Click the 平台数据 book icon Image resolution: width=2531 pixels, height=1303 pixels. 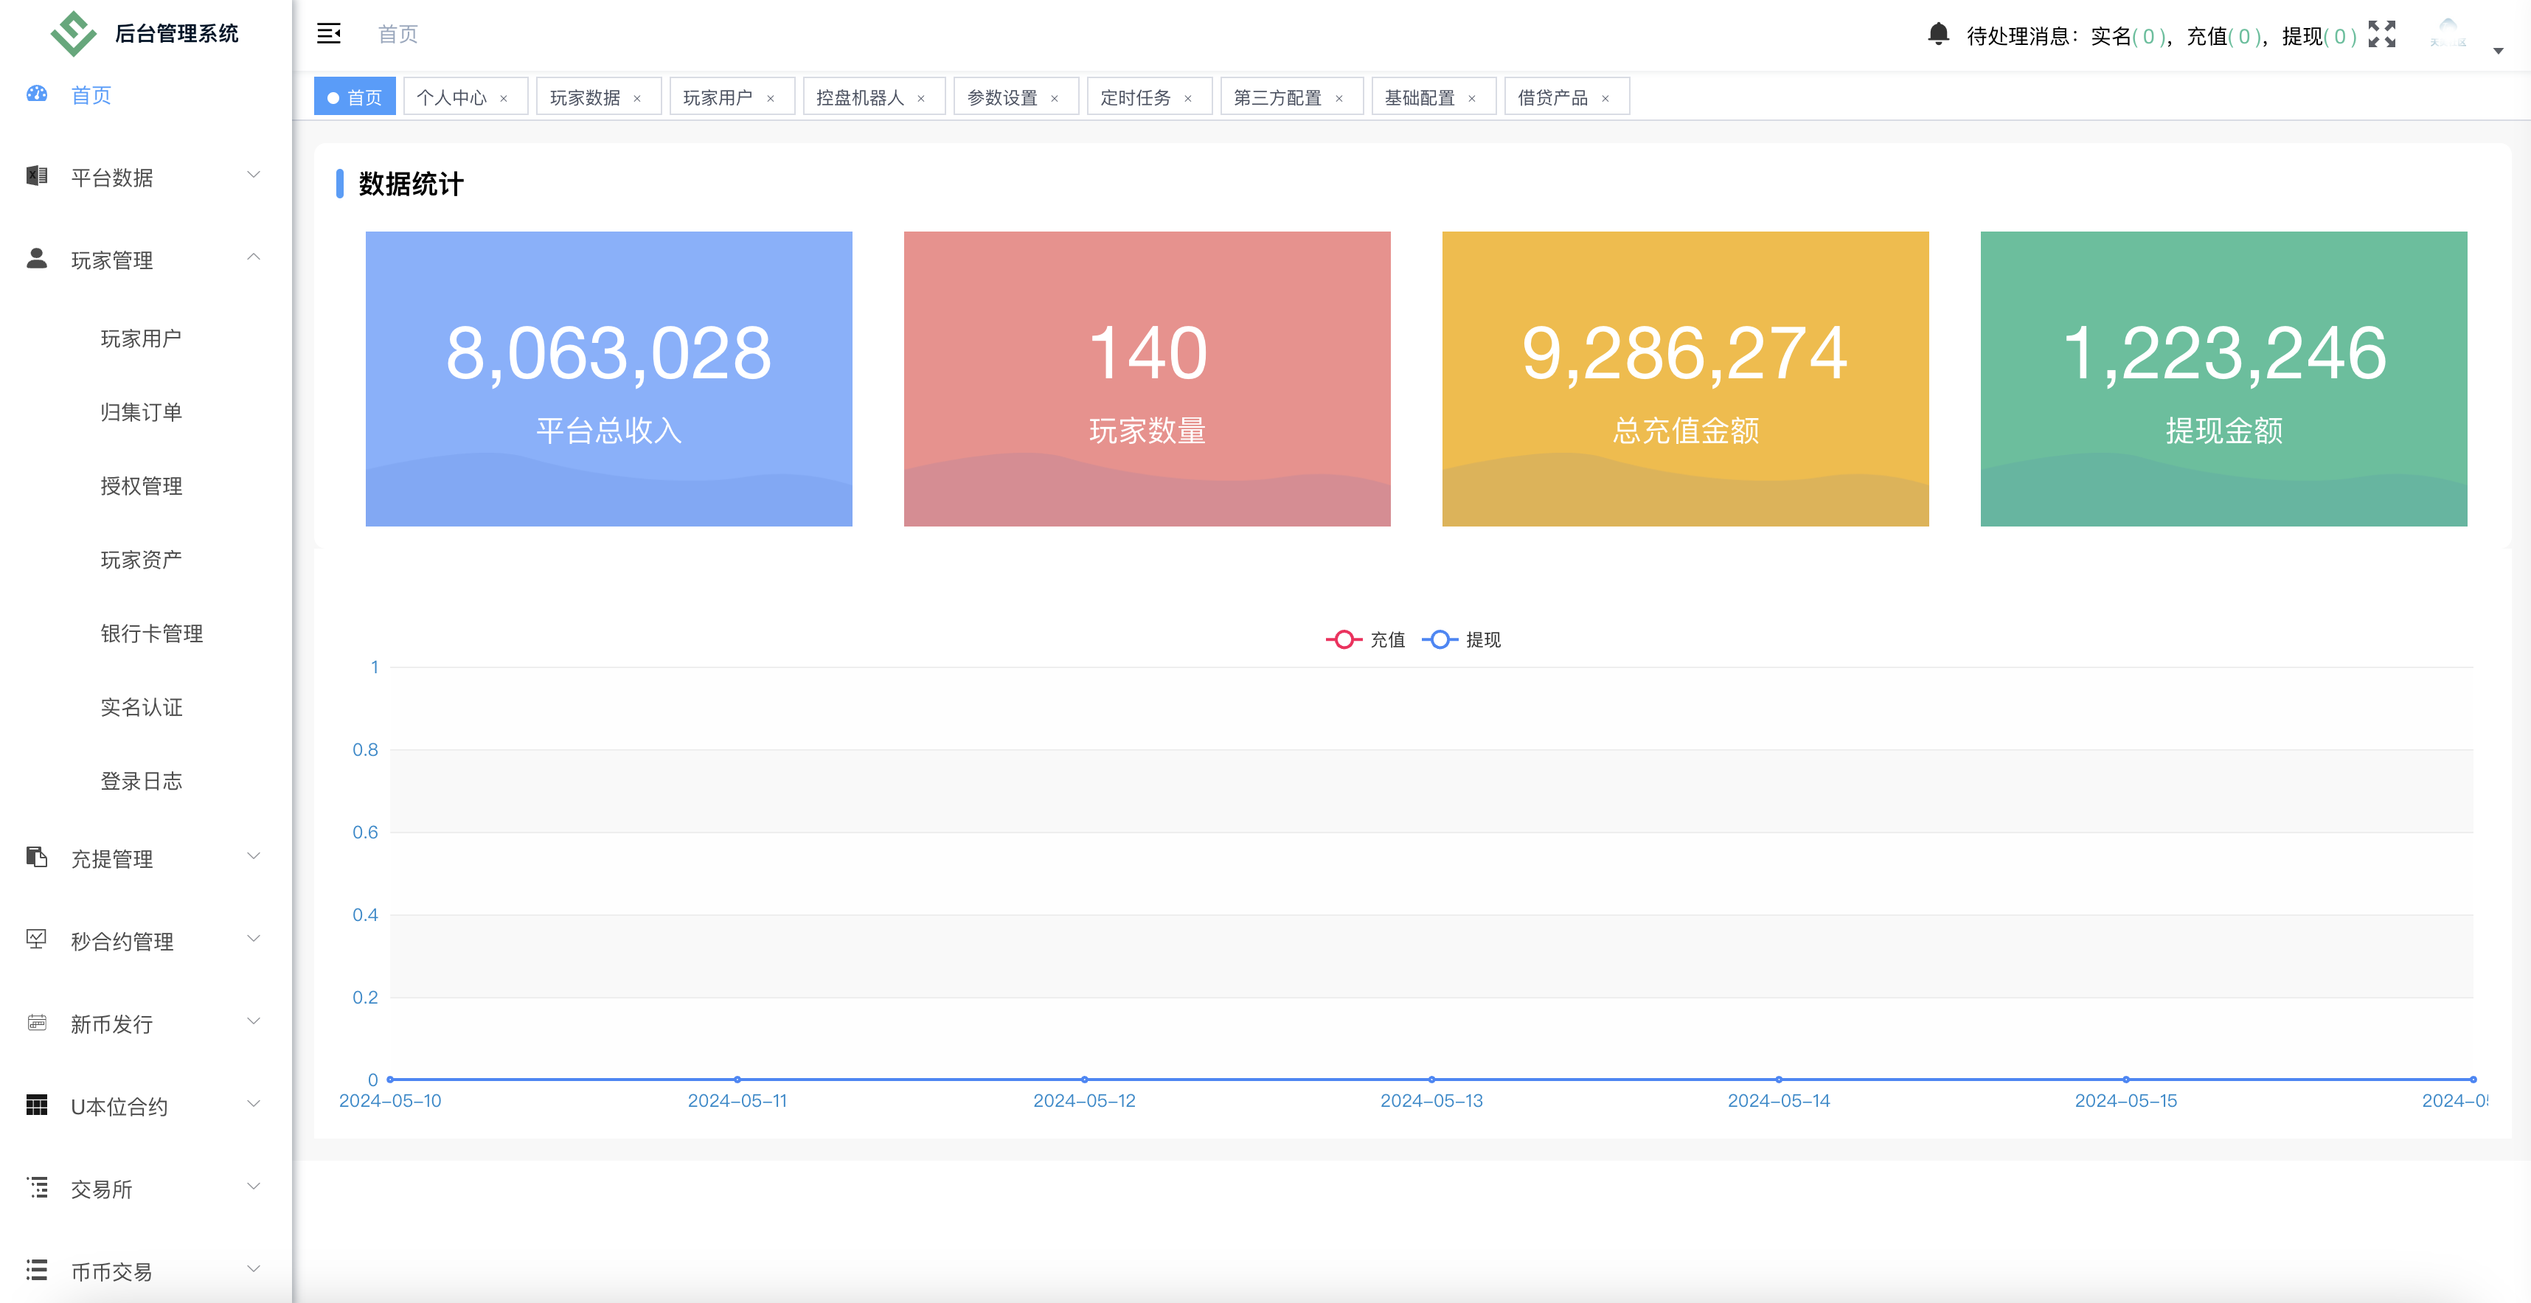[36, 176]
